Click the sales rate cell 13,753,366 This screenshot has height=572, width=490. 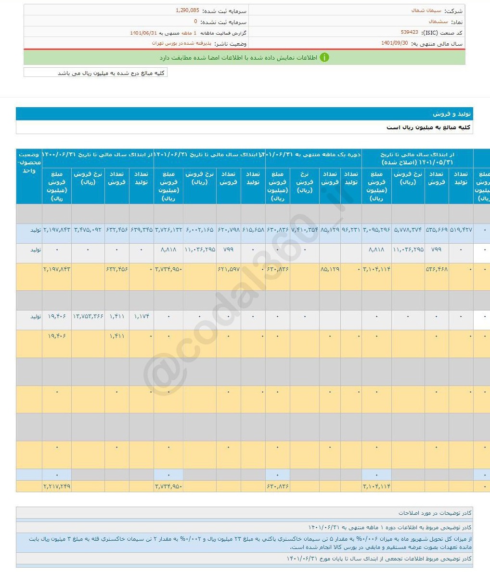(x=88, y=317)
